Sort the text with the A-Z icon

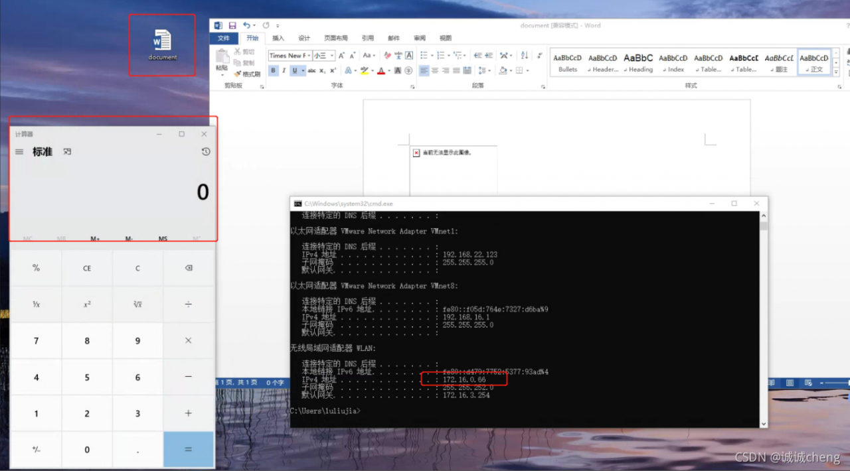[x=525, y=56]
